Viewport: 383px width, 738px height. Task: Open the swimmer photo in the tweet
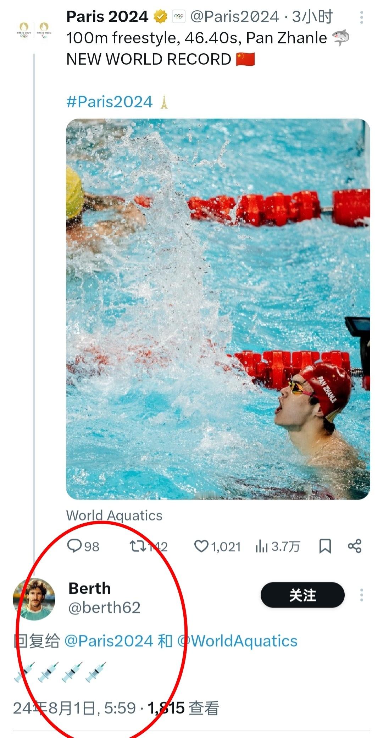pyautogui.click(x=218, y=309)
